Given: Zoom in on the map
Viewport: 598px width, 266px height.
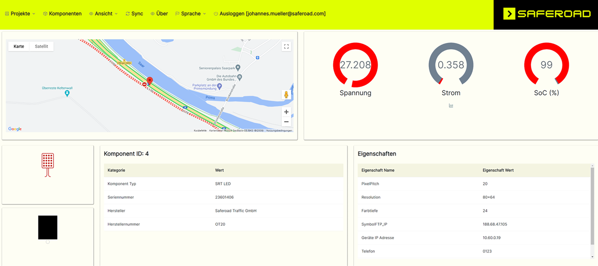Looking at the screenshot, I should 286,112.
